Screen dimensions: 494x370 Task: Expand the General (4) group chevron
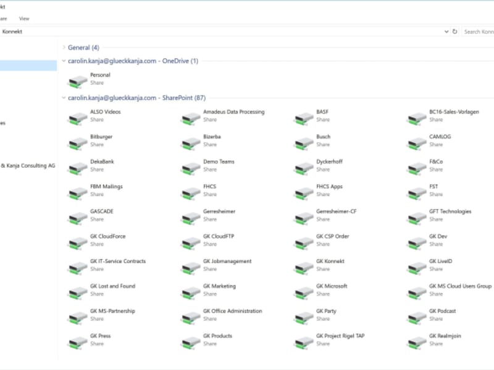[64, 47]
